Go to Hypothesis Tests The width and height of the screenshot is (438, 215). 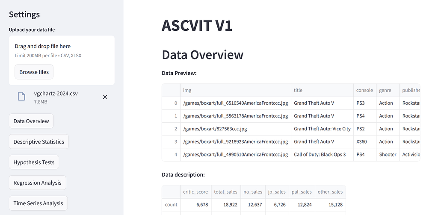tap(34, 162)
